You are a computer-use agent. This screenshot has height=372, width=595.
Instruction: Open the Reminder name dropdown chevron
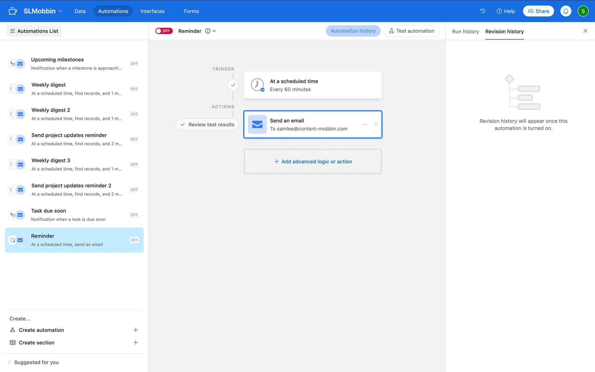[x=214, y=31]
